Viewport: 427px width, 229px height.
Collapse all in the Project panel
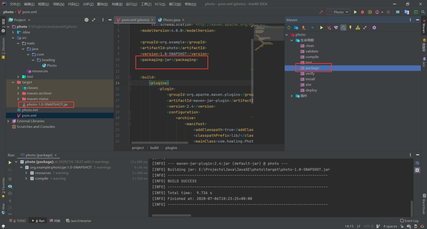[94, 20]
